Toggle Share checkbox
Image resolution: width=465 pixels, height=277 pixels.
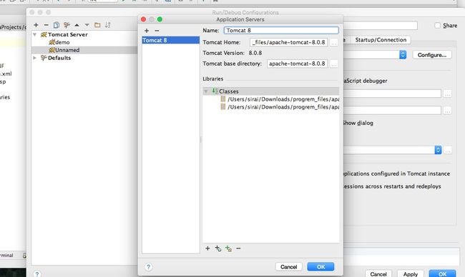pyautogui.click(x=437, y=26)
